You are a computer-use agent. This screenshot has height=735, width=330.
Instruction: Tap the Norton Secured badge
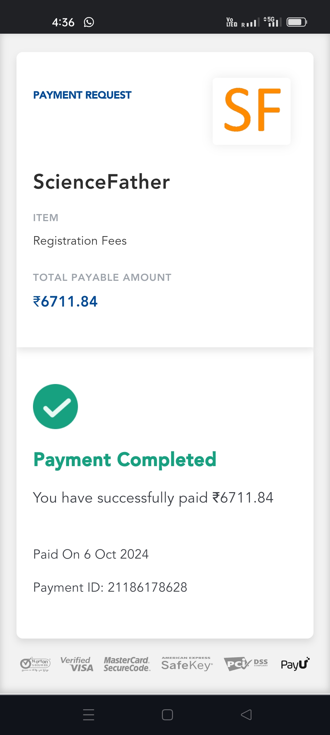[35, 664]
